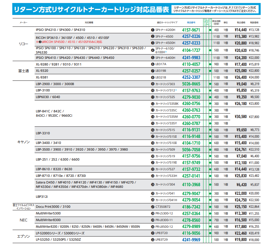Click cartridge type カートリッジ335C

[166, 110]
